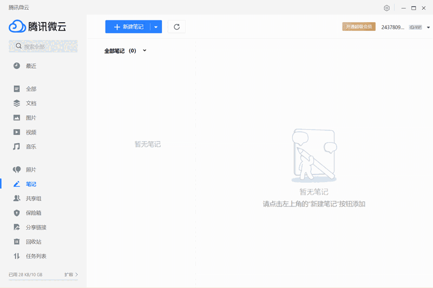433x288 pixels.
Task: Click the 图片 picture icon
Action: [17, 118]
